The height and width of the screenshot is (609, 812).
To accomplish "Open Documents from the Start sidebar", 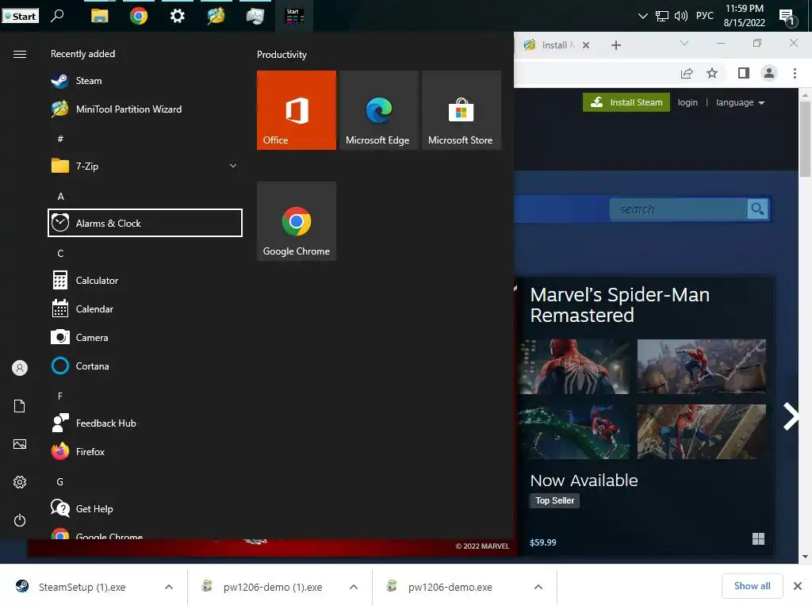I will coord(20,406).
